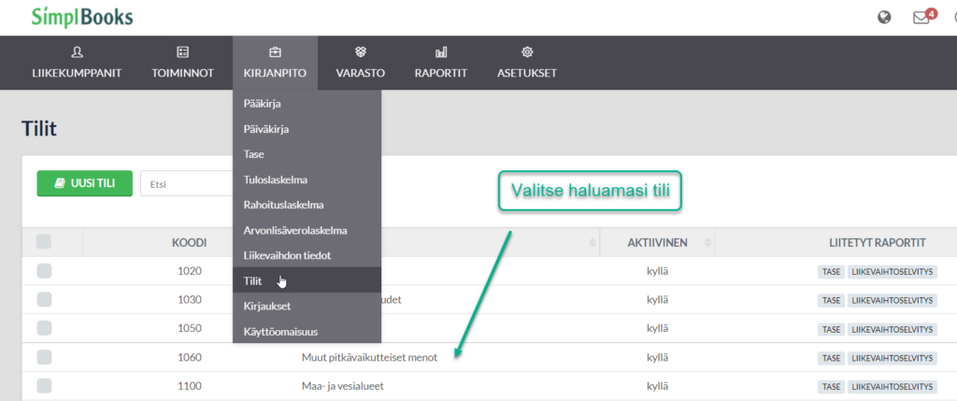Open the Kirjanpito menu
Image resolution: width=957 pixels, height=401 pixels.
click(275, 63)
